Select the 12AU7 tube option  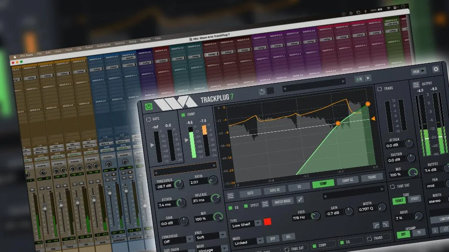pyautogui.click(x=414, y=199)
